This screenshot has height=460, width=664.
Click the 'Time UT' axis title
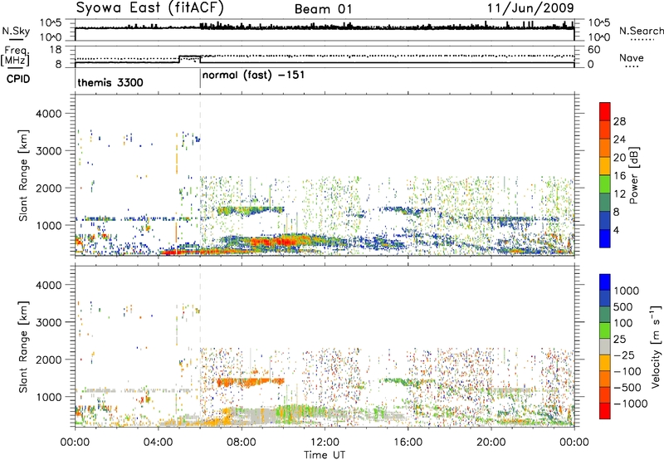click(x=325, y=455)
